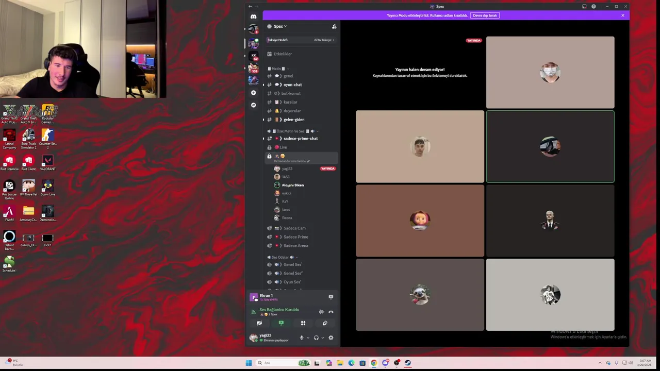Open the Scam Line desktop shortcut
This screenshot has height=371, width=660.
47,188
